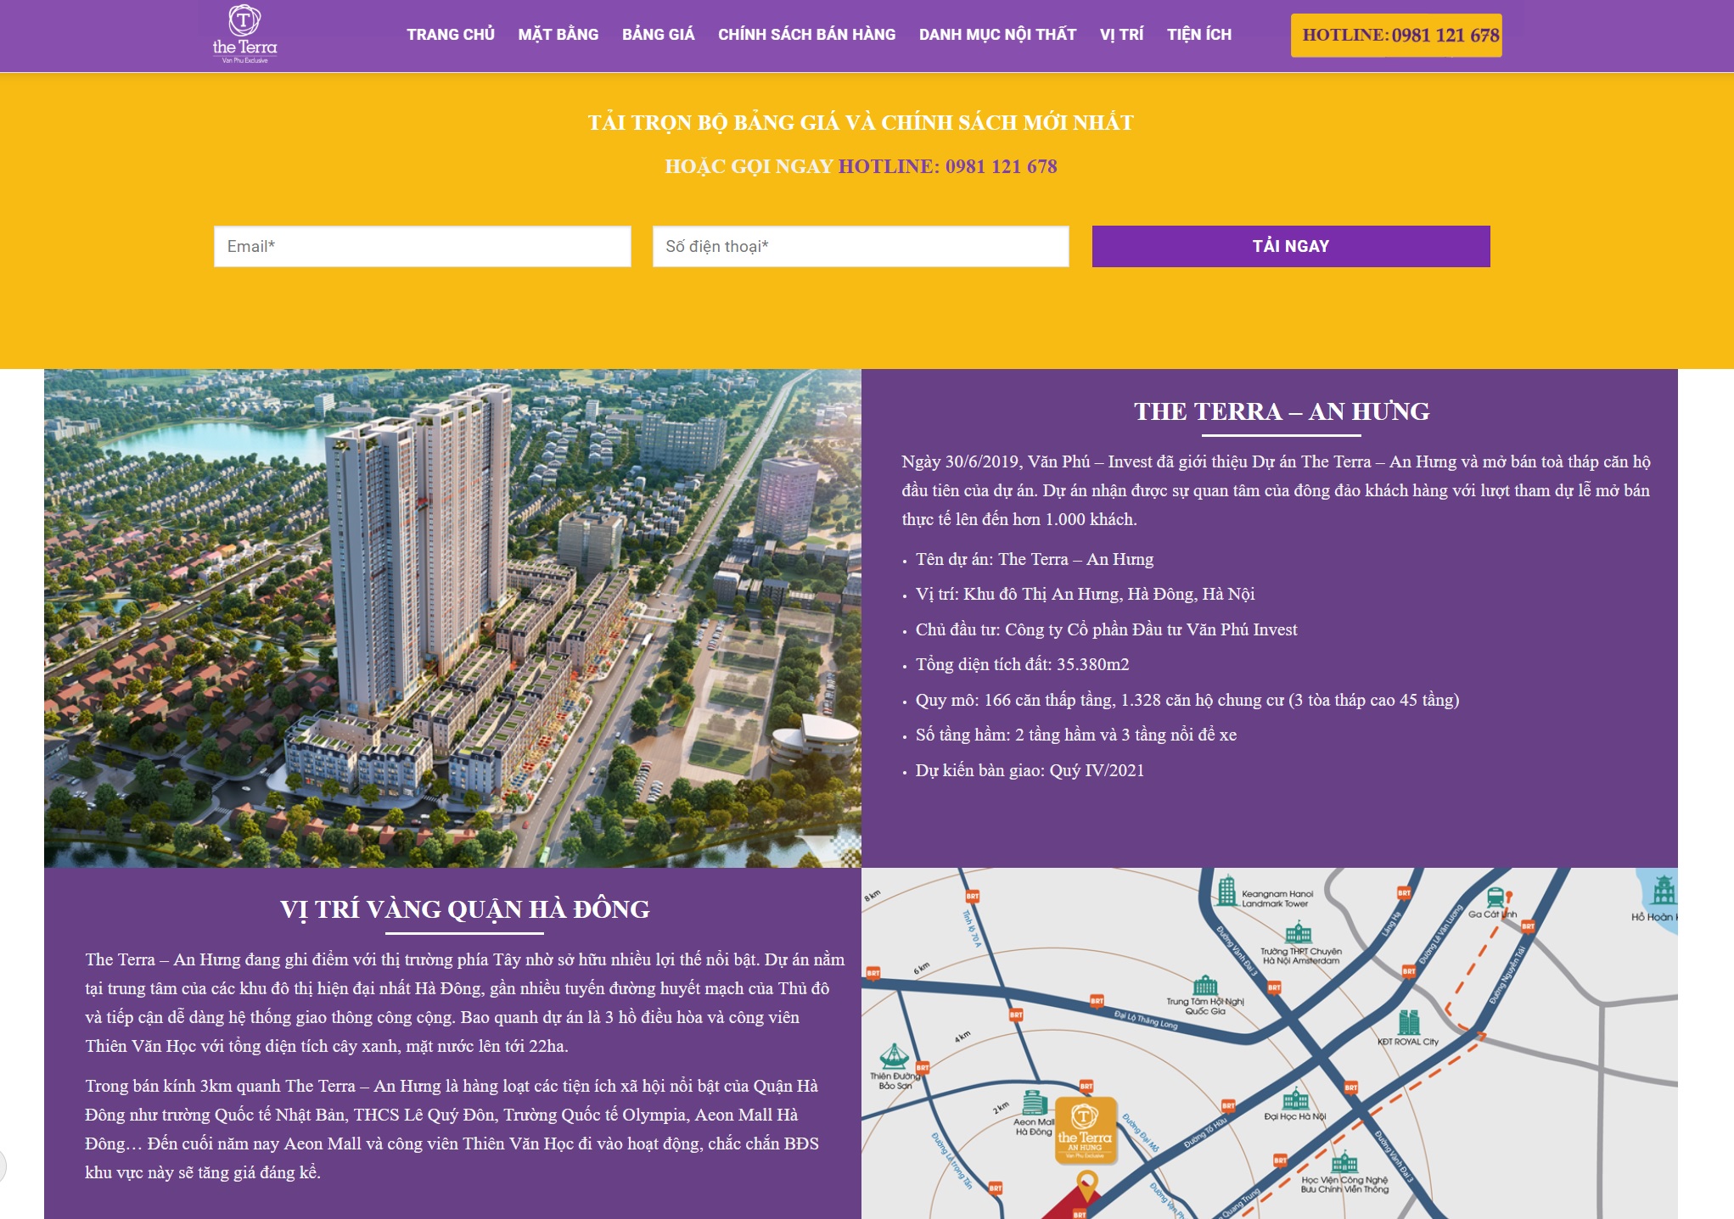Open CHÍNH SÁCH BÁN HÀNG menu item
The height and width of the screenshot is (1219, 1734).
click(806, 35)
